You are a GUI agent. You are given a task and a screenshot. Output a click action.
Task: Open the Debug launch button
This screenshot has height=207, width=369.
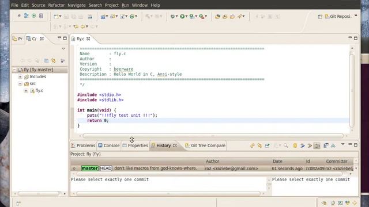tap(172, 17)
